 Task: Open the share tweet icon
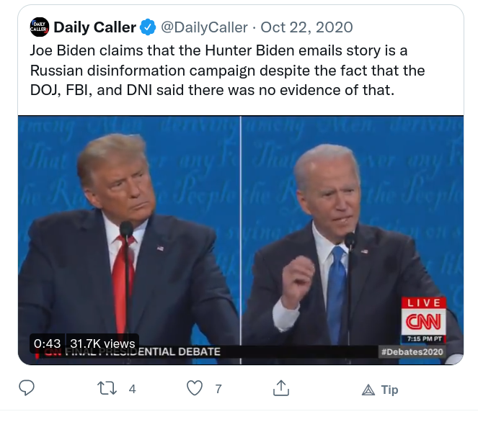pos(280,389)
